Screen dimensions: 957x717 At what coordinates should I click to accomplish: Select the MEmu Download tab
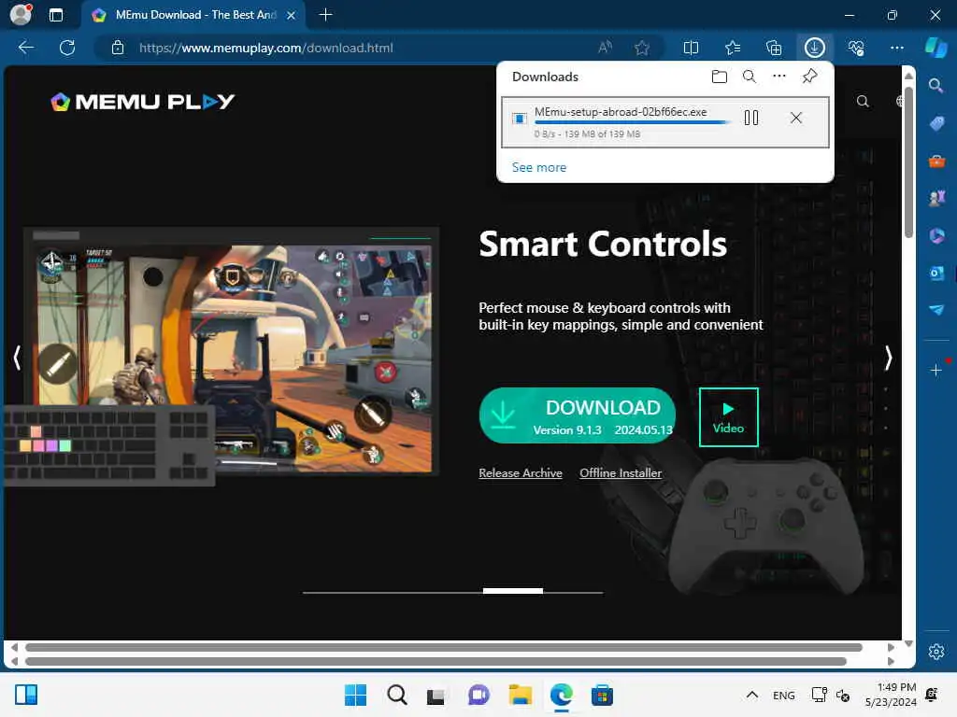coord(194,15)
